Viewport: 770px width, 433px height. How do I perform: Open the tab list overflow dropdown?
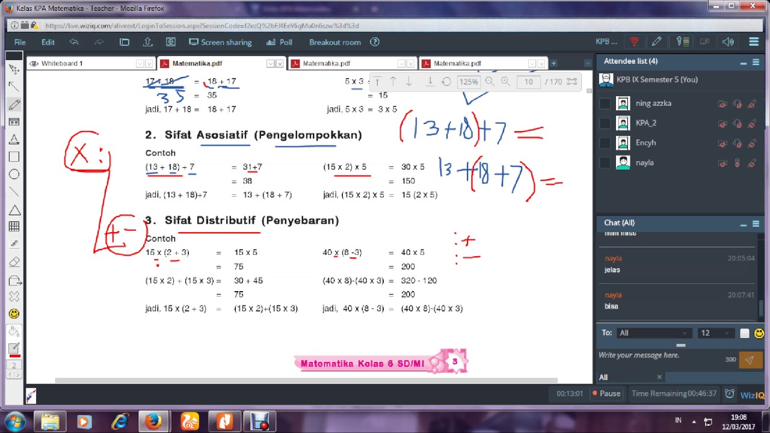[x=588, y=63]
